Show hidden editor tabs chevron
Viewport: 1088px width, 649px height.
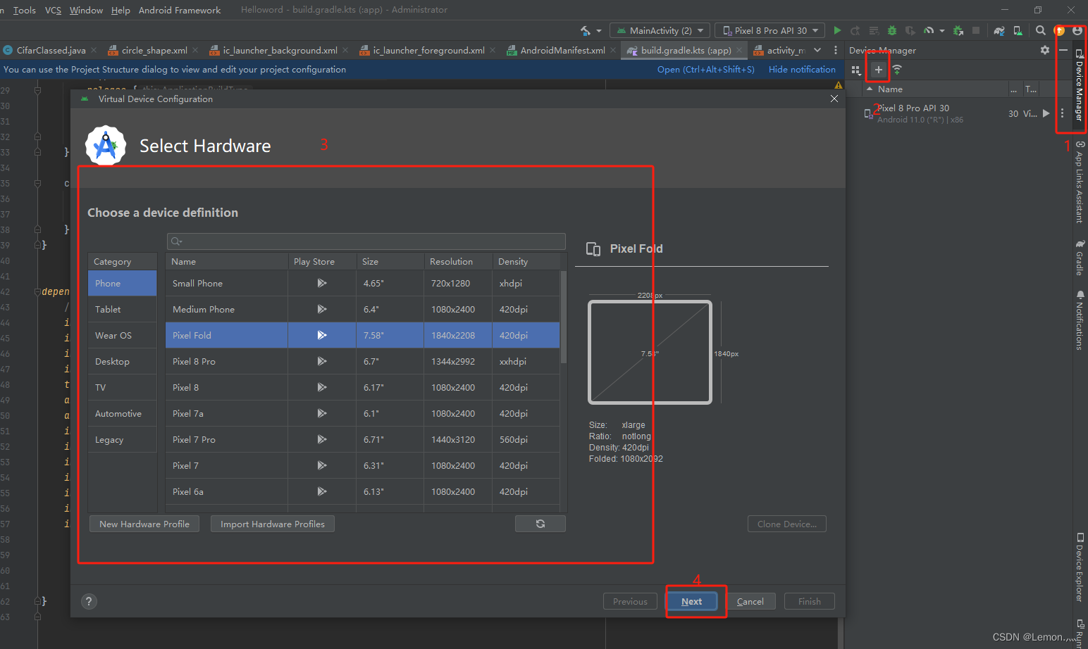coord(817,50)
